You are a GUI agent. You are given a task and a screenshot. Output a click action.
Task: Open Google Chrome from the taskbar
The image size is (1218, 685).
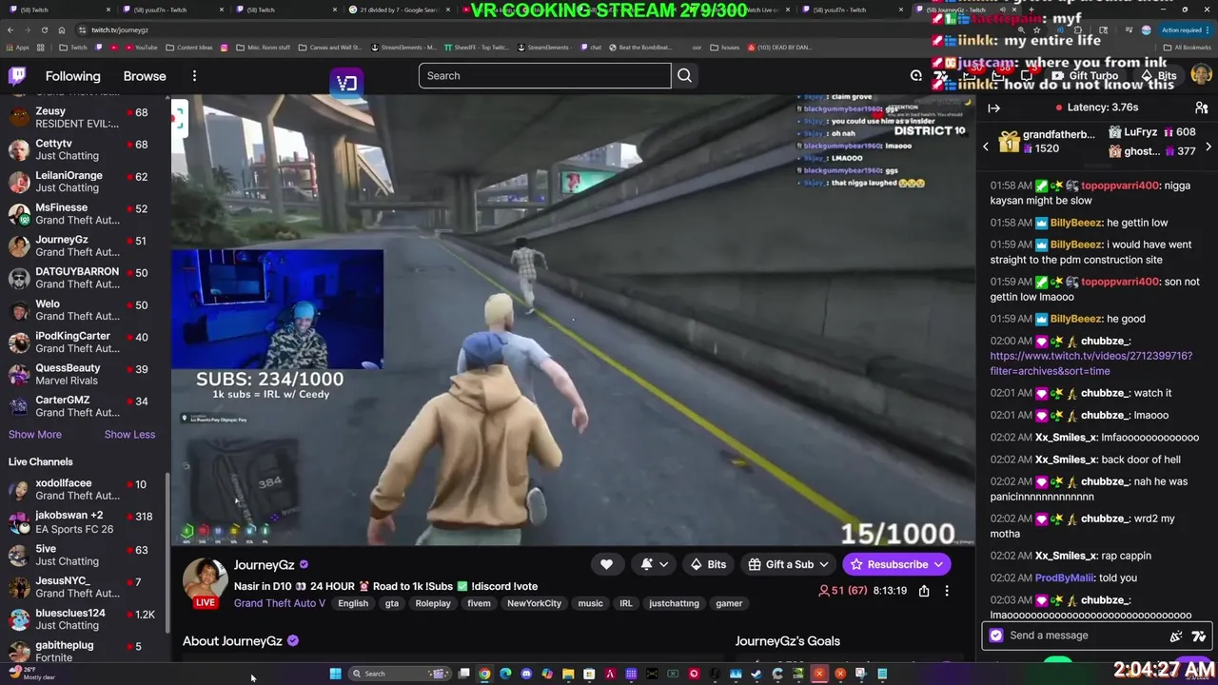484,674
